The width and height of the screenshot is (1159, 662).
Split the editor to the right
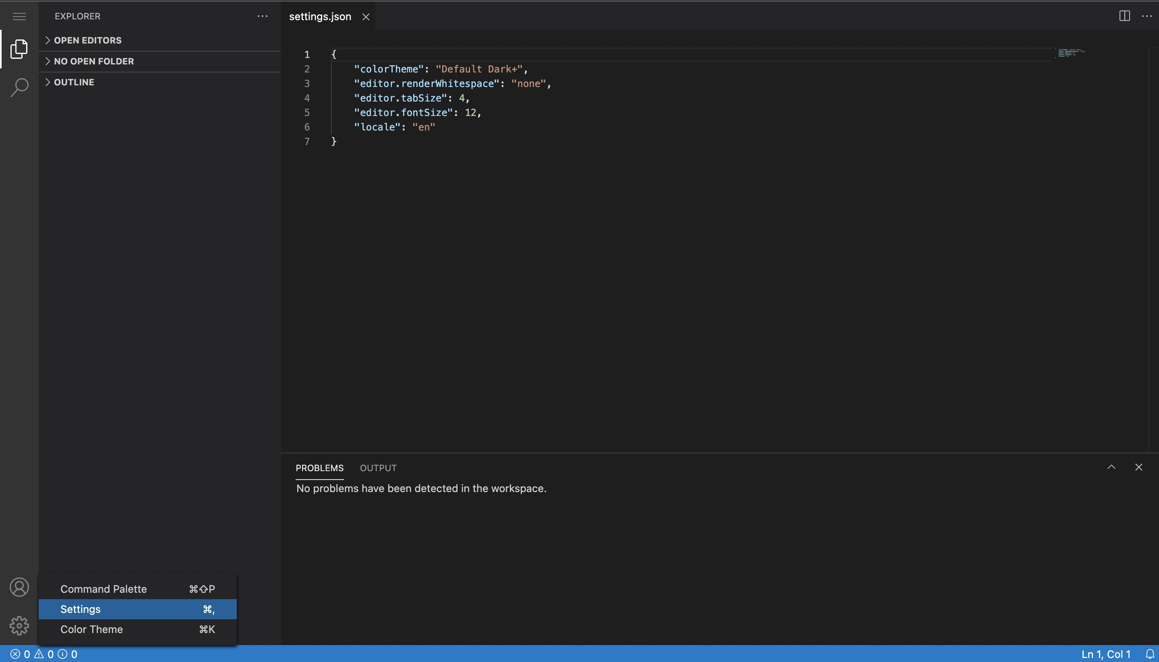[x=1124, y=16]
